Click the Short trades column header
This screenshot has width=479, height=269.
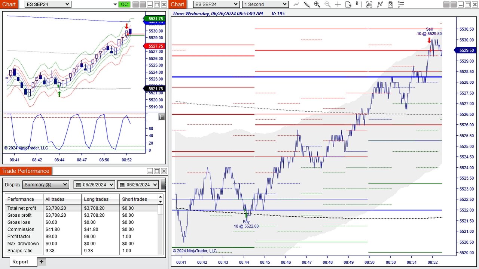point(139,199)
